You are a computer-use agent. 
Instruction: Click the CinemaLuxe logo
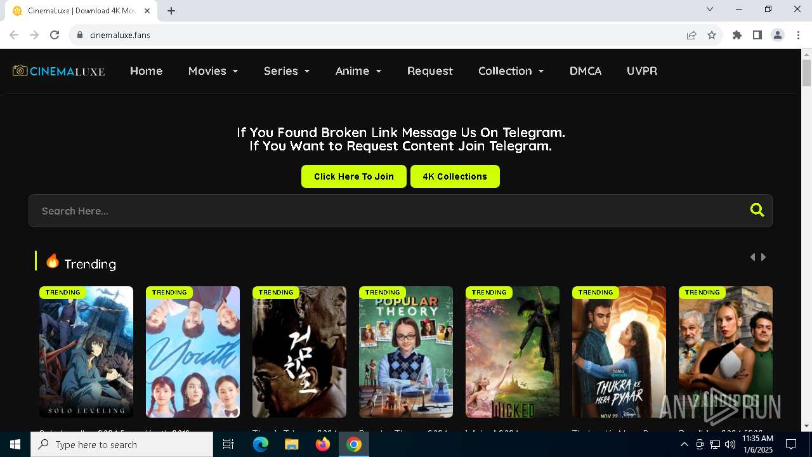[59, 71]
